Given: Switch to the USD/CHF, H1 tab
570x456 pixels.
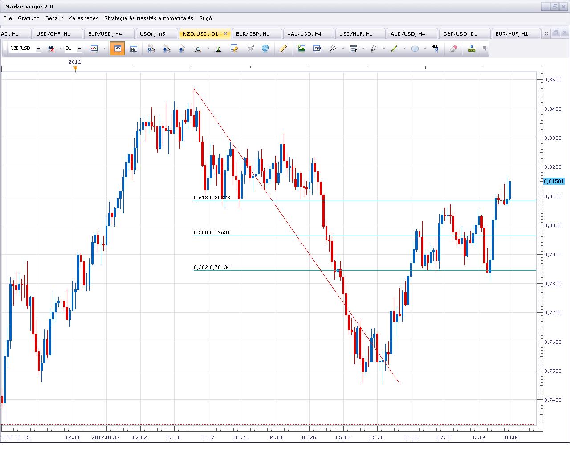Looking at the screenshot, I should tap(57, 34).
